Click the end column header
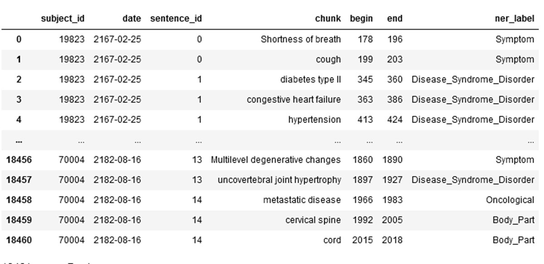This screenshot has width=544, height=264. click(394, 19)
